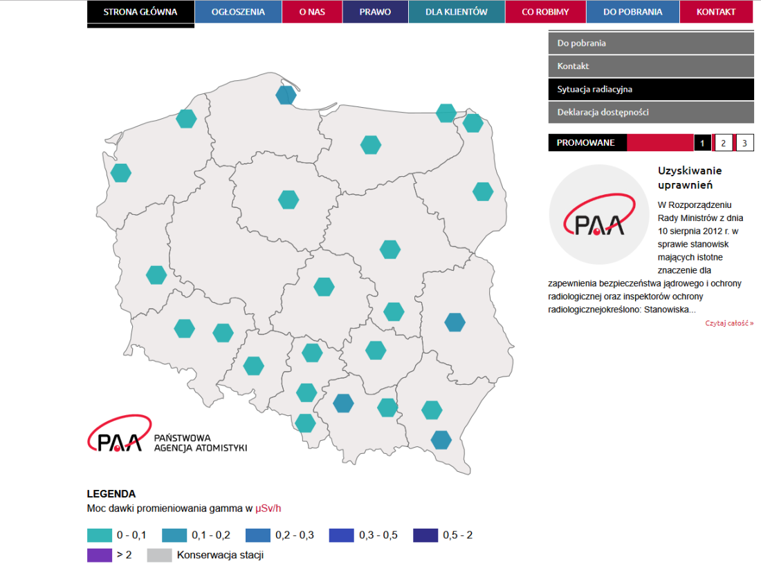This screenshot has width=761, height=579.
Task: Open the gray Kontakt sidebar link
Action: [651, 66]
